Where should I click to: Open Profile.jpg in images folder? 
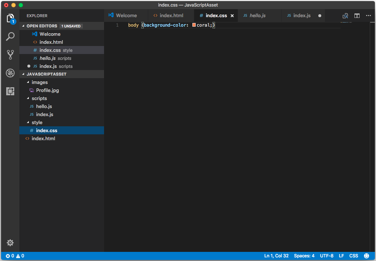(x=62, y=90)
